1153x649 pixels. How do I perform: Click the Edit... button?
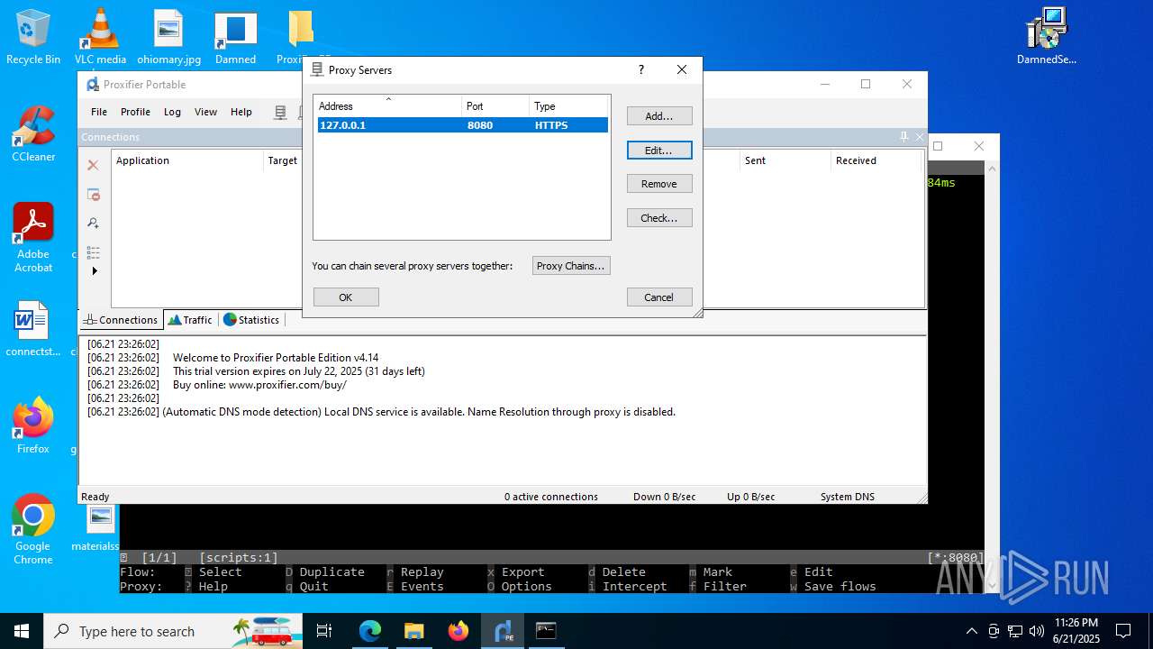tap(659, 151)
